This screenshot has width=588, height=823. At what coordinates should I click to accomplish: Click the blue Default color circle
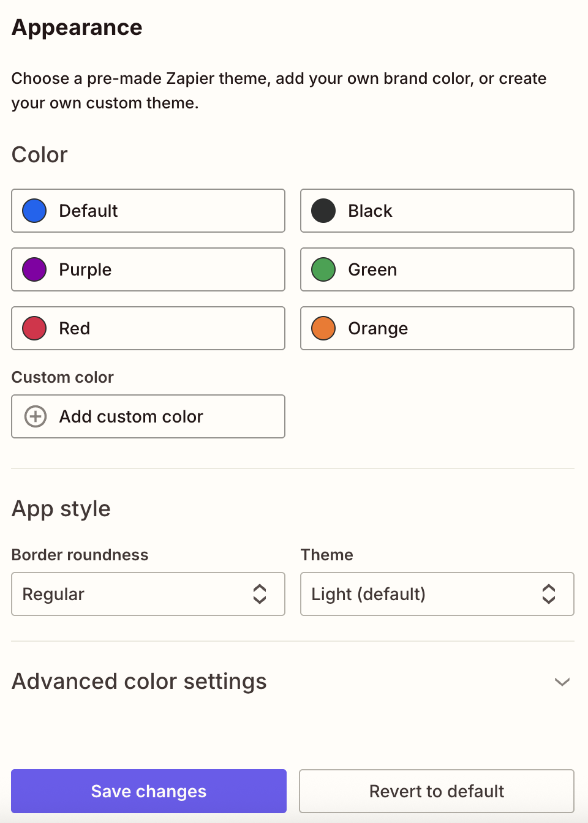[x=34, y=211]
